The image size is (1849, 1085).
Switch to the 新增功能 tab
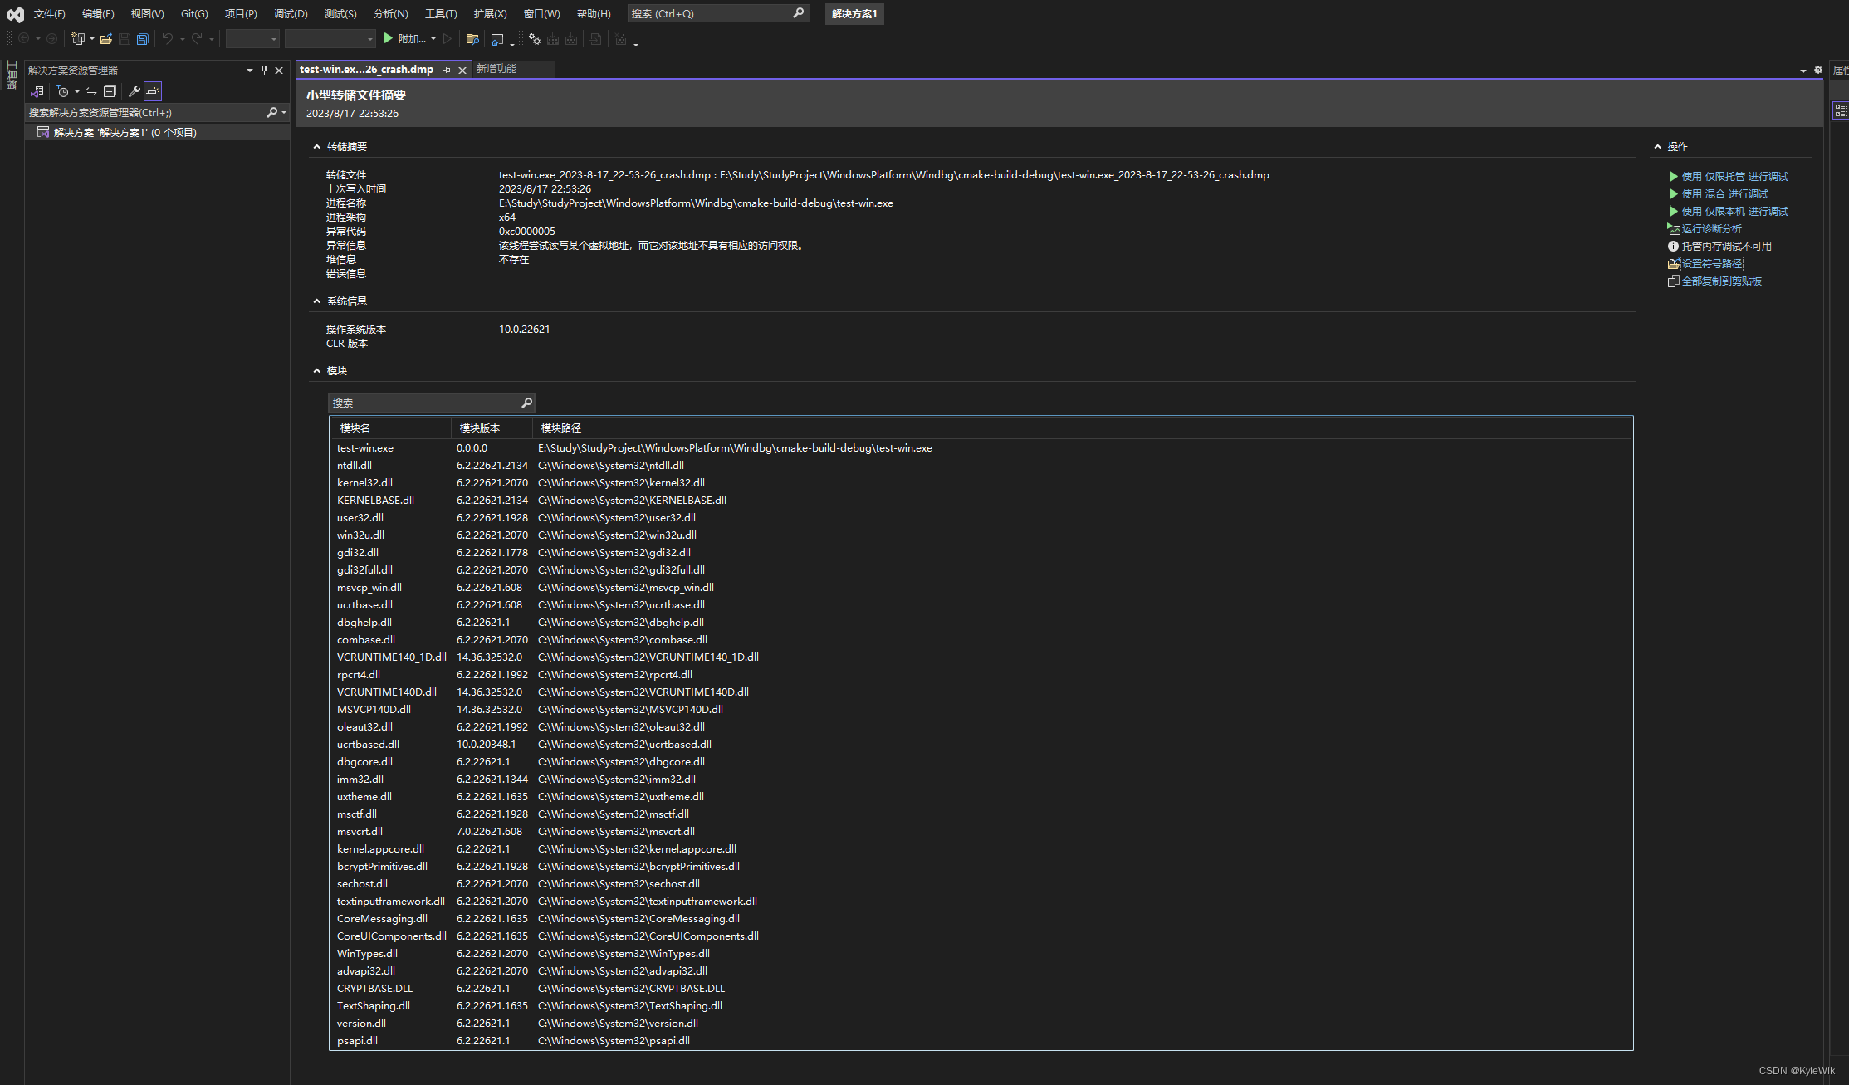(496, 69)
